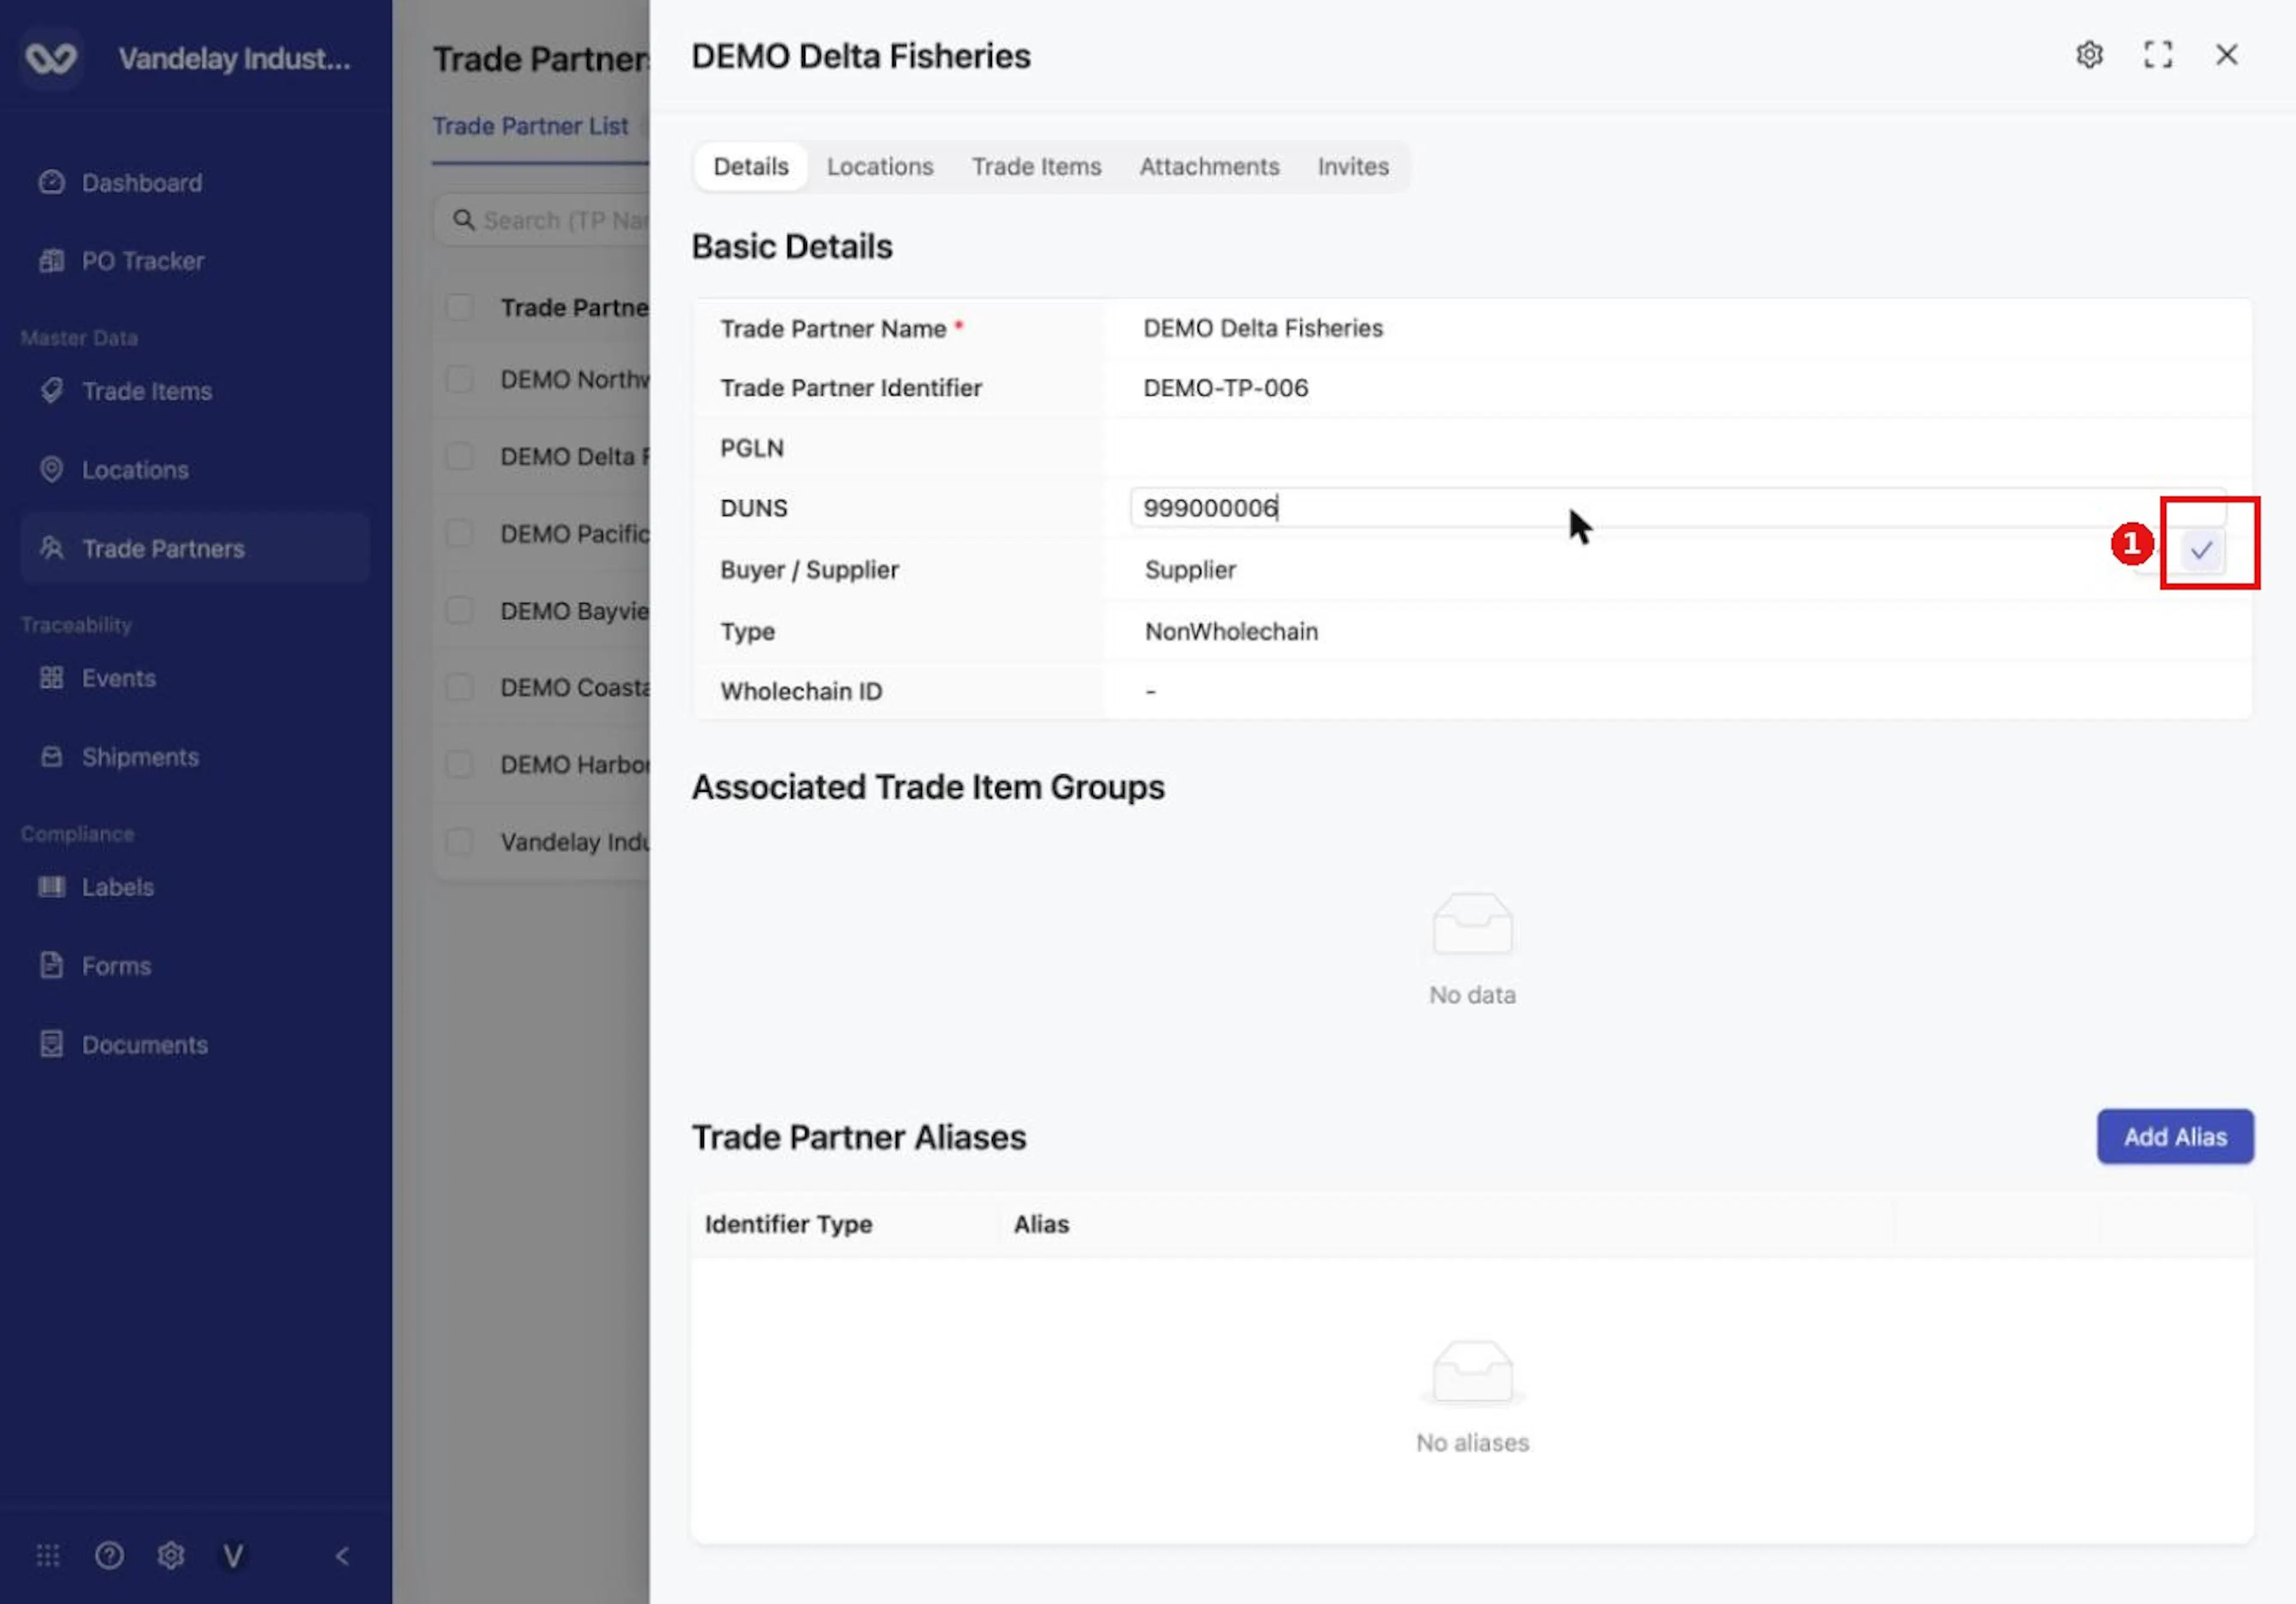This screenshot has width=2296, height=1604.
Task: Check the Vandelay Indu row checkbox
Action: [459, 841]
